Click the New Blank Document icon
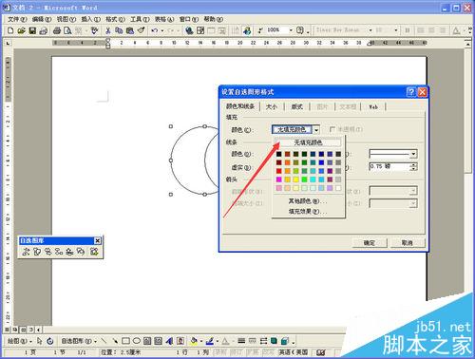The image size is (475, 359). tap(10, 30)
